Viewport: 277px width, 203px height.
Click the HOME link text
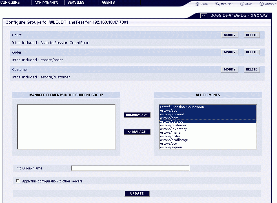[204, 4]
